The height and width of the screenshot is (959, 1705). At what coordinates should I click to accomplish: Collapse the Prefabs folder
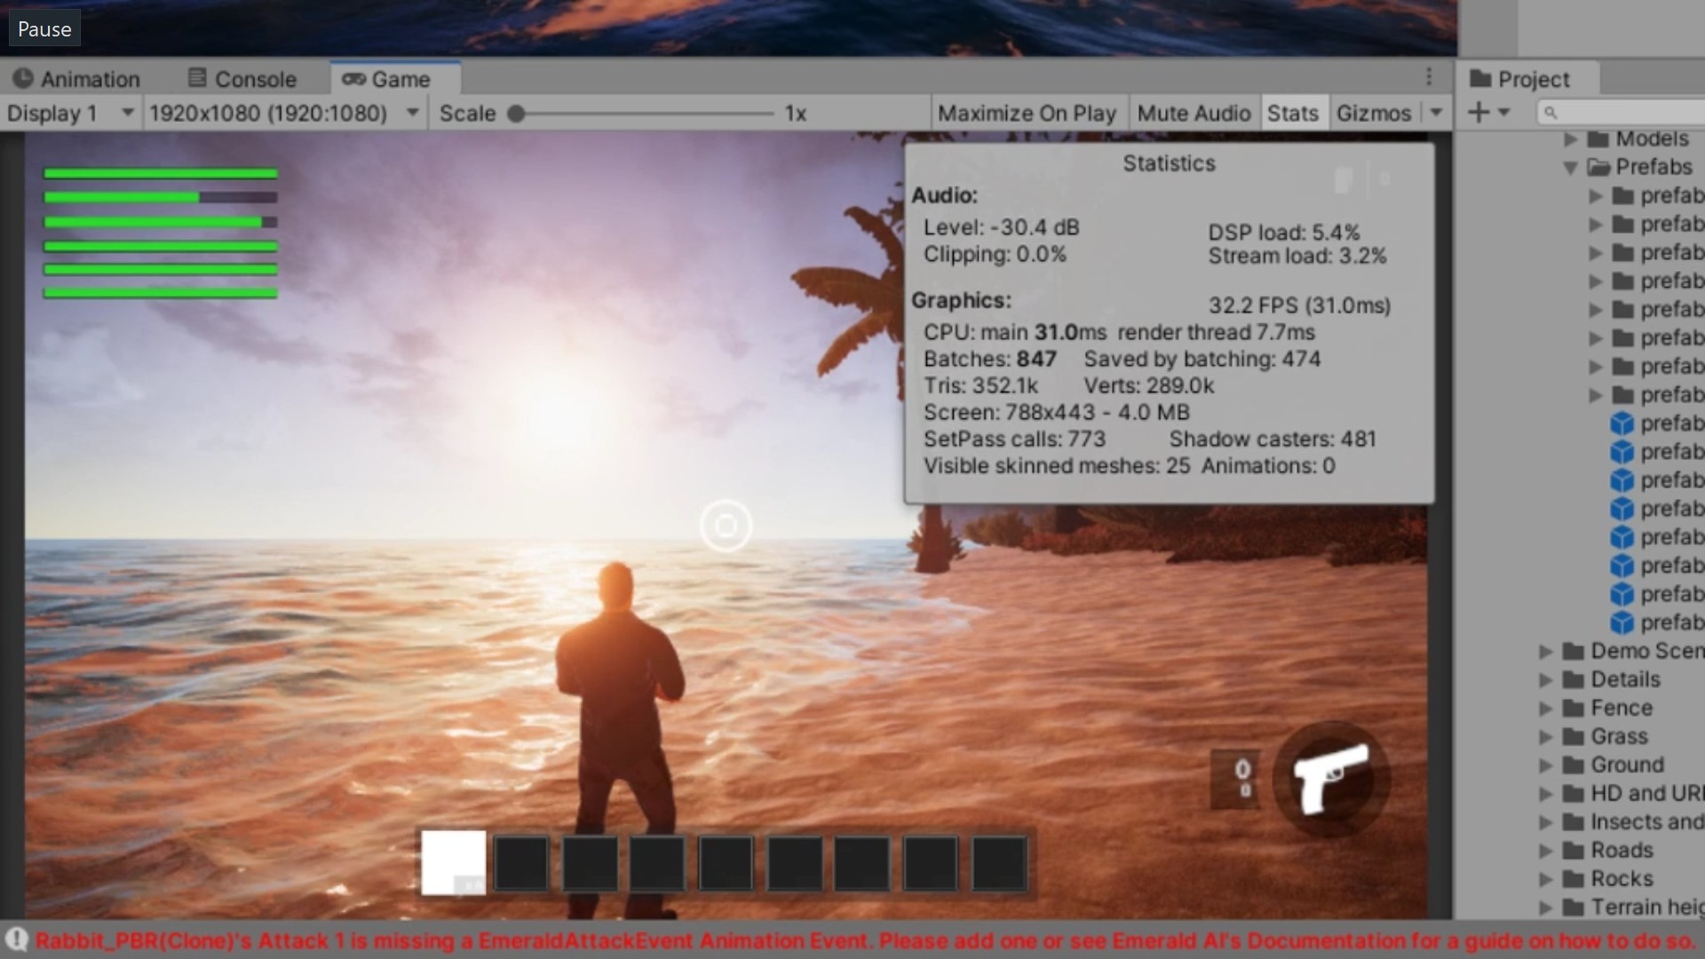pyautogui.click(x=1571, y=167)
